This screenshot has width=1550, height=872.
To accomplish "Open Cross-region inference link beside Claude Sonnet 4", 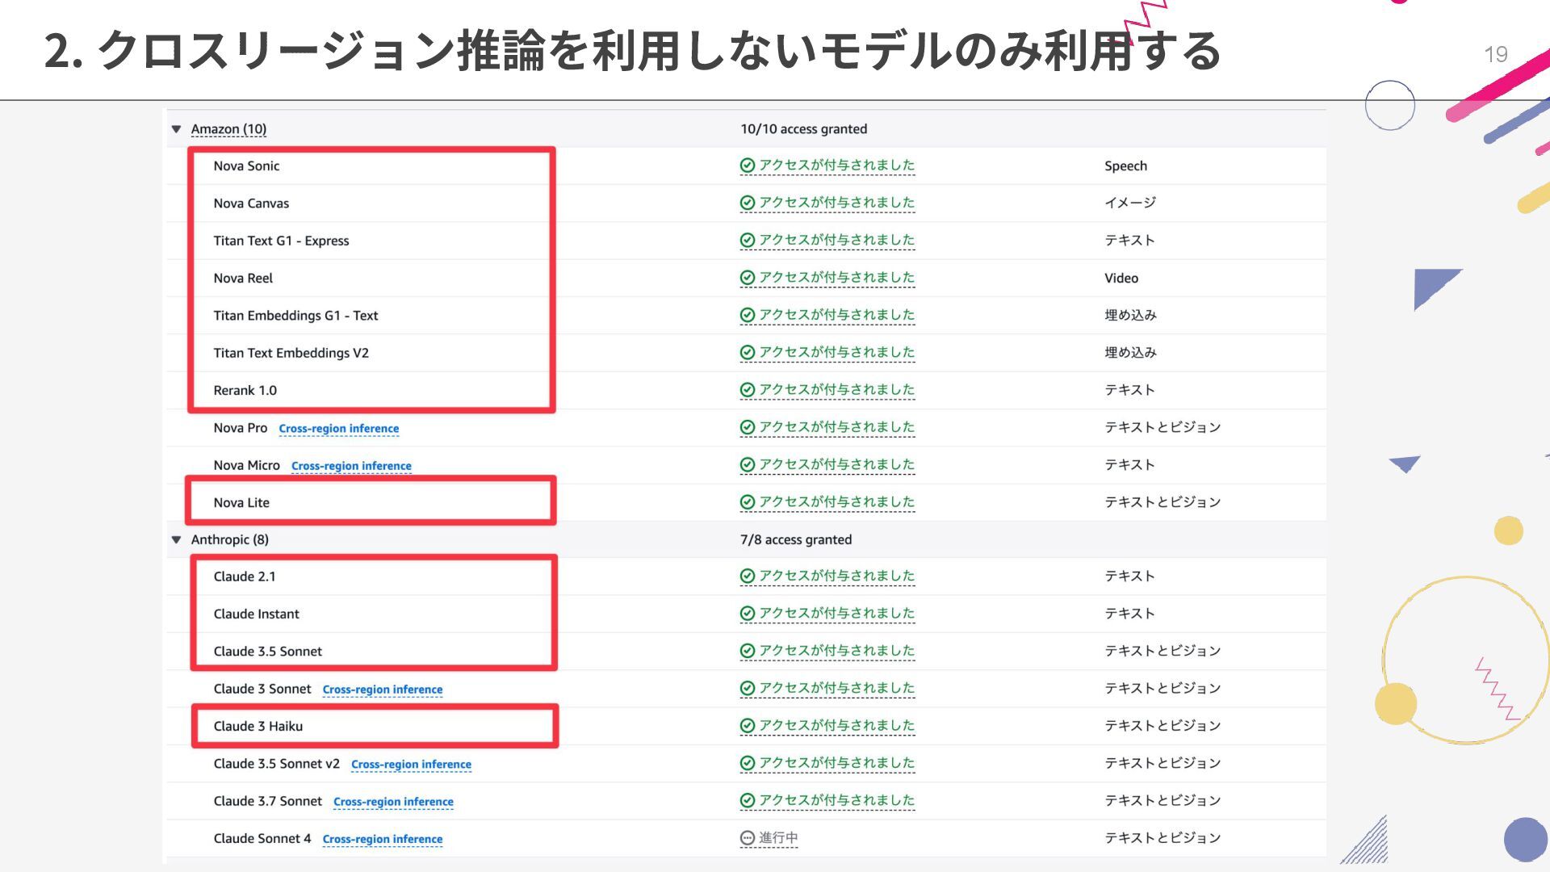I will (382, 839).
